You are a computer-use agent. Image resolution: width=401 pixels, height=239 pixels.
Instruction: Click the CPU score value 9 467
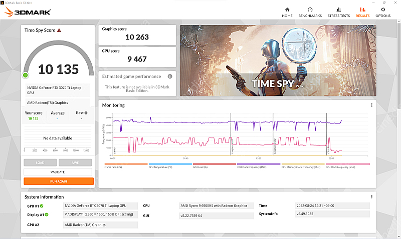137,59
